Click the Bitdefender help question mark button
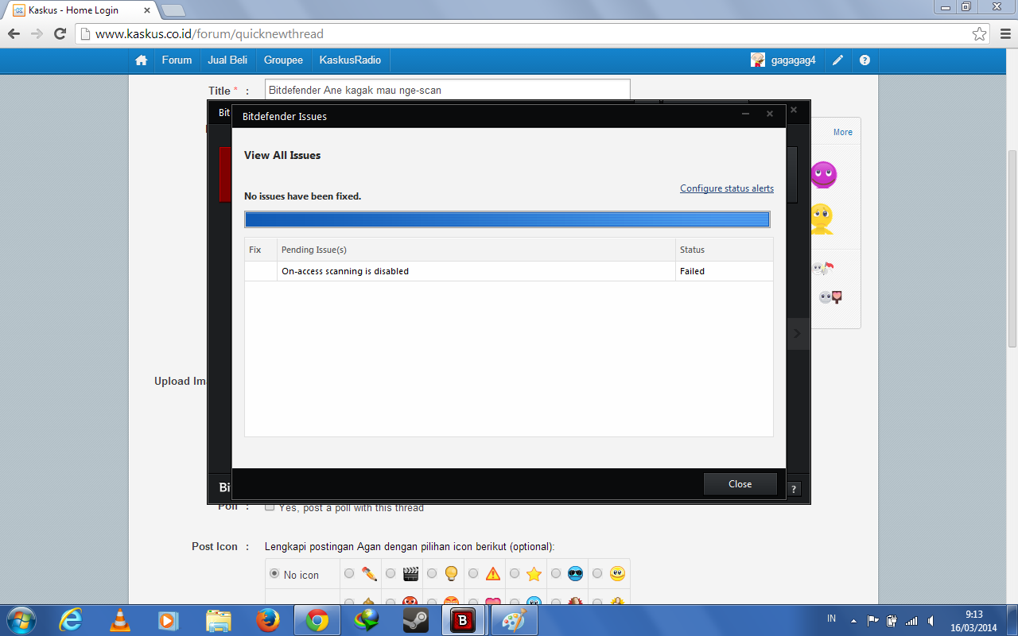 [794, 489]
